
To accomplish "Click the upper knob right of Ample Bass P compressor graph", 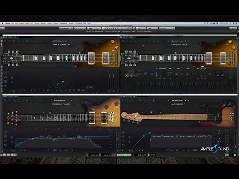I will tap(219, 133).
